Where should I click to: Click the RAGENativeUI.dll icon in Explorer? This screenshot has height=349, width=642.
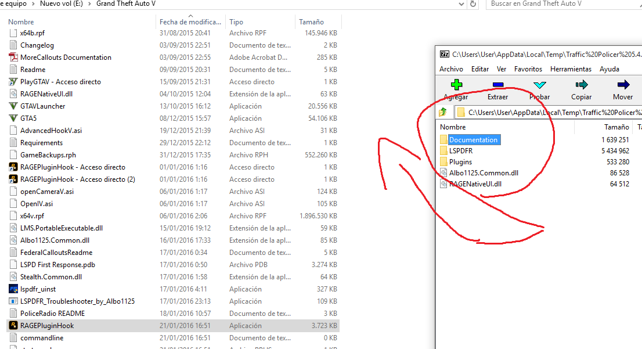click(x=13, y=94)
